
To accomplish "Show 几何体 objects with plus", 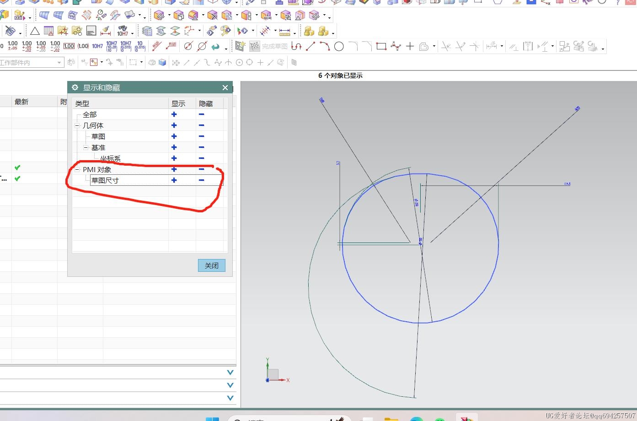I will tap(174, 125).
